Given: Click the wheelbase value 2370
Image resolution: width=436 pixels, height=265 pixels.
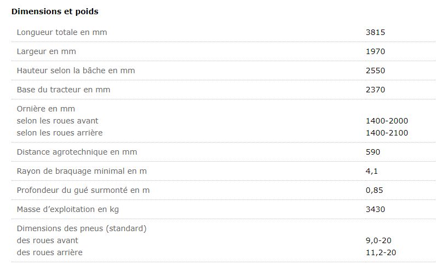Looking at the screenshot, I should click(375, 90).
